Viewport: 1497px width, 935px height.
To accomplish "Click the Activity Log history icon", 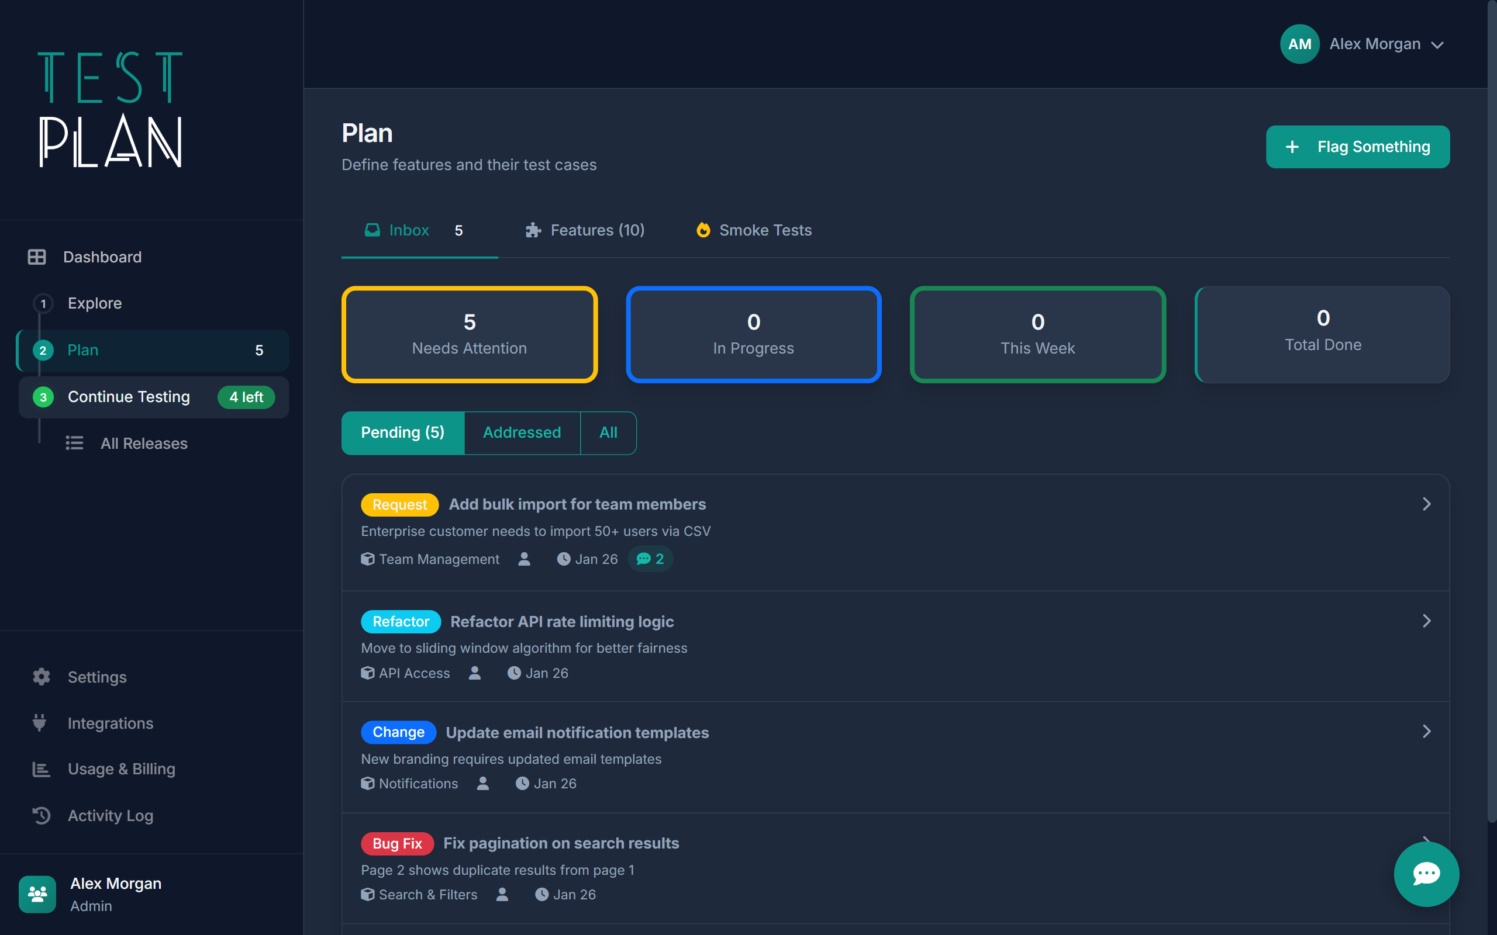I will coord(41,816).
